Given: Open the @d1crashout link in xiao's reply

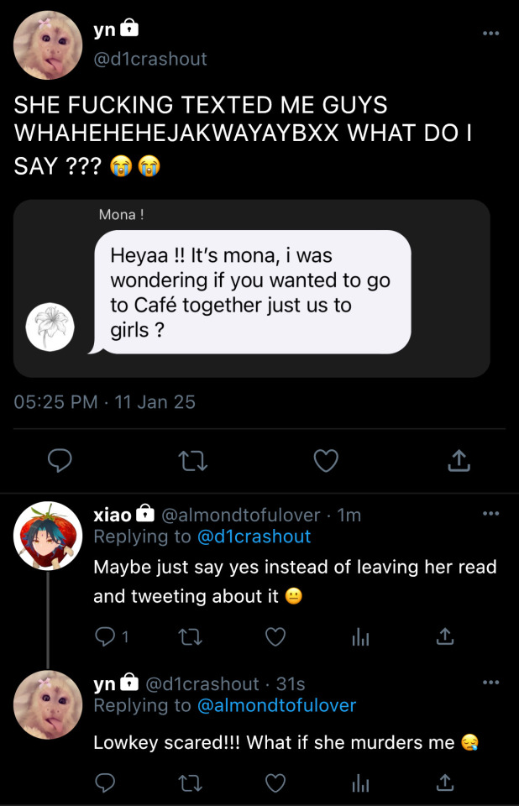Looking at the screenshot, I should tap(254, 536).
